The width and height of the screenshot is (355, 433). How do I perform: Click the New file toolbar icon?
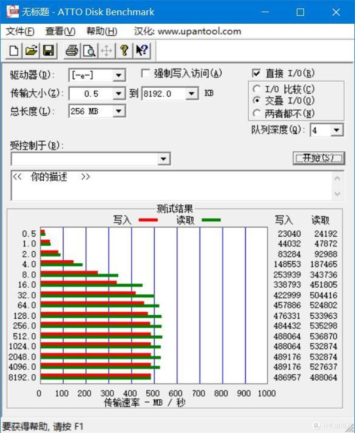(x=14, y=51)
